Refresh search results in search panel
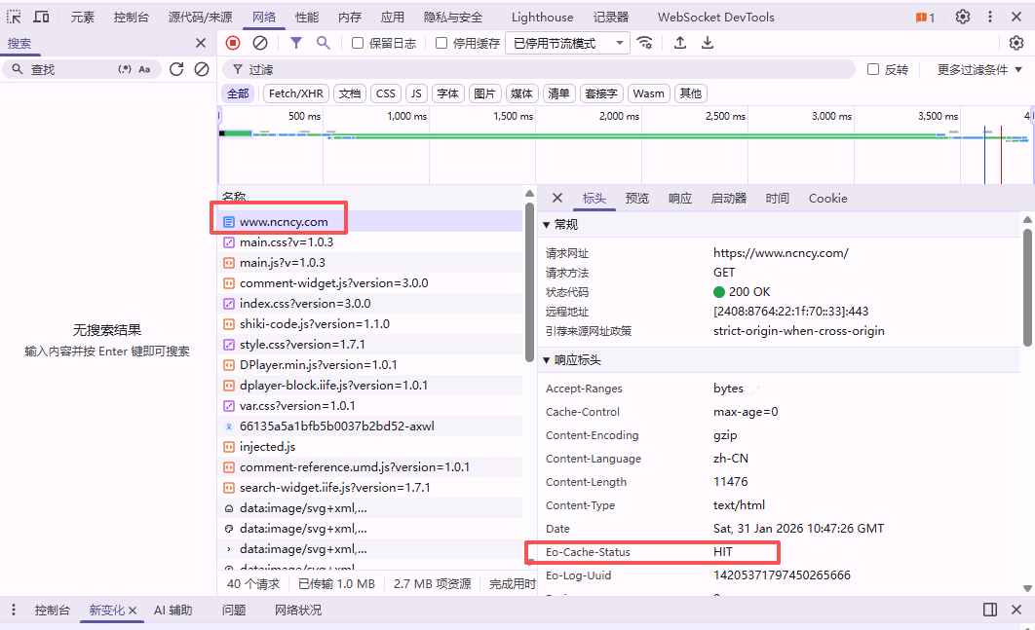Screen dimensions: 1035x630 176,69
